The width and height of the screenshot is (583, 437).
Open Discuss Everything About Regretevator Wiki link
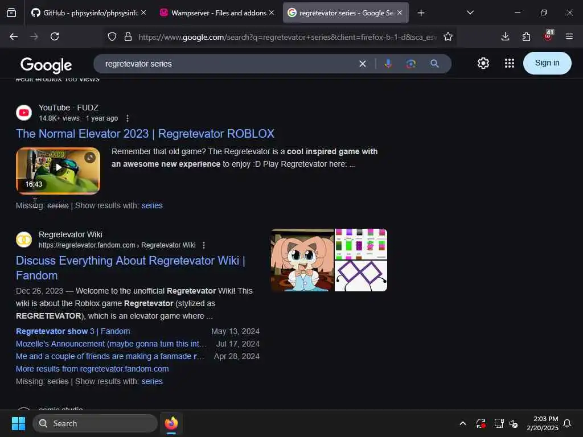(x=130, y=268)
